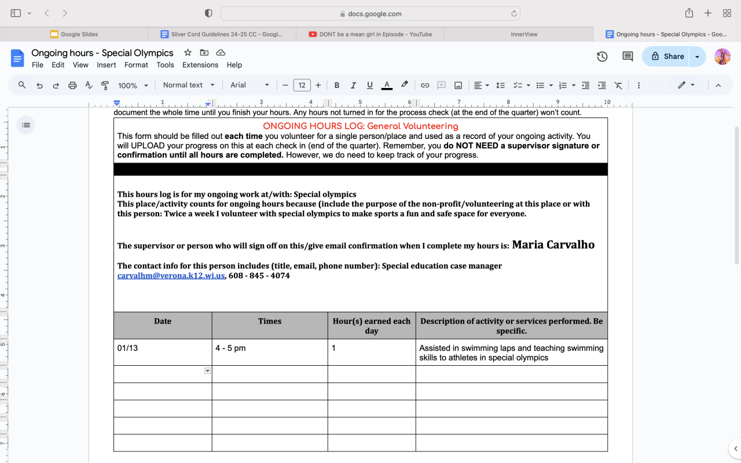Screen dimensions: 741x463
Task: Insert a numbered list
Action: pos(563,85)
